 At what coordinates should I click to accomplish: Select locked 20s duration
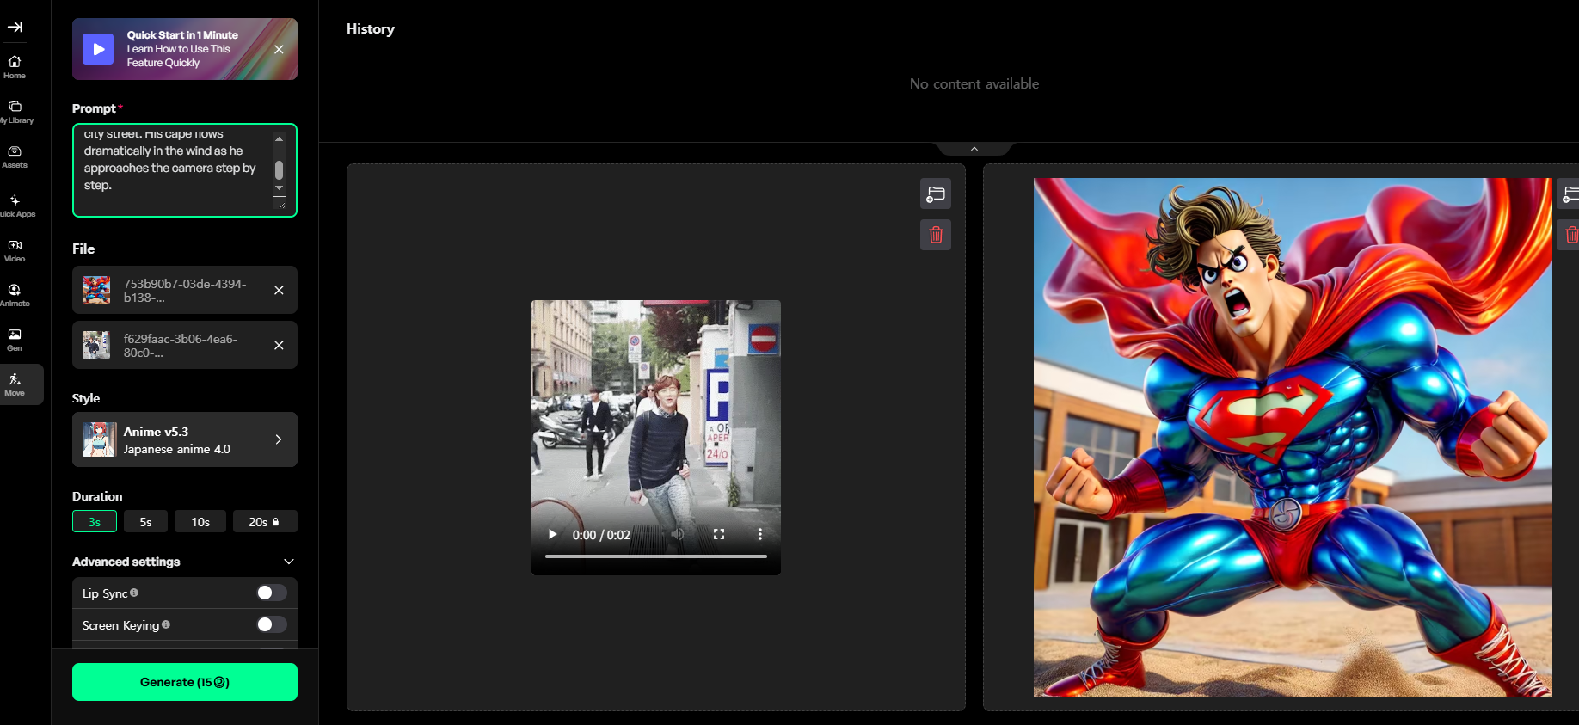(265, 522)
